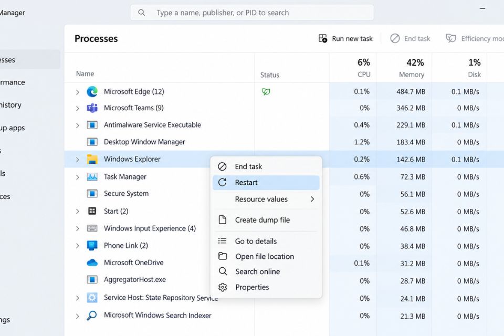Expand the Start (2) process group
504x336 pixels.
click(78, 212)
